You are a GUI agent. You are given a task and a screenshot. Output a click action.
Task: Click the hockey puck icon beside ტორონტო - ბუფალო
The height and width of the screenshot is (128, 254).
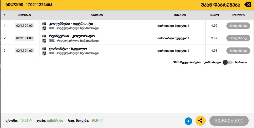pos(44,49)
